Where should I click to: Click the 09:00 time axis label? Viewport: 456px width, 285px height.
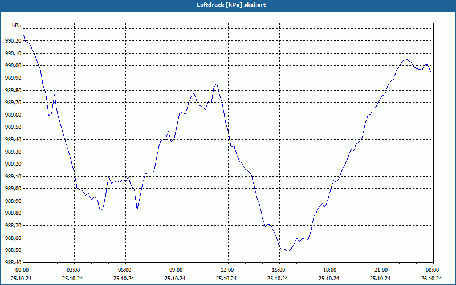point(177,270)
